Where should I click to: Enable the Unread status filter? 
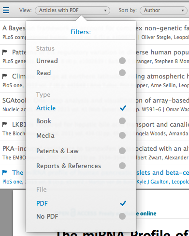point(122,61)
